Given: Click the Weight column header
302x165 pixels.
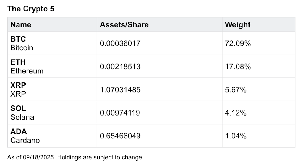Looking at the screenshot, I should (x=237, y=25).
